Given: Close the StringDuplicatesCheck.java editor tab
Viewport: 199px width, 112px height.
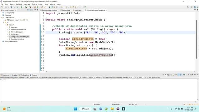Looking at the screenshot, I should click(106, 10).
